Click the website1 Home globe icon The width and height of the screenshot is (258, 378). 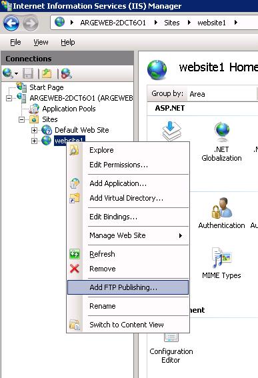157,70
